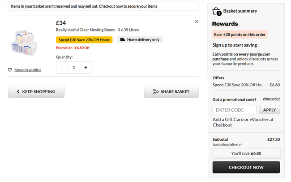Click the delivery truck icon
291x182 pixels.
[123, 39]
